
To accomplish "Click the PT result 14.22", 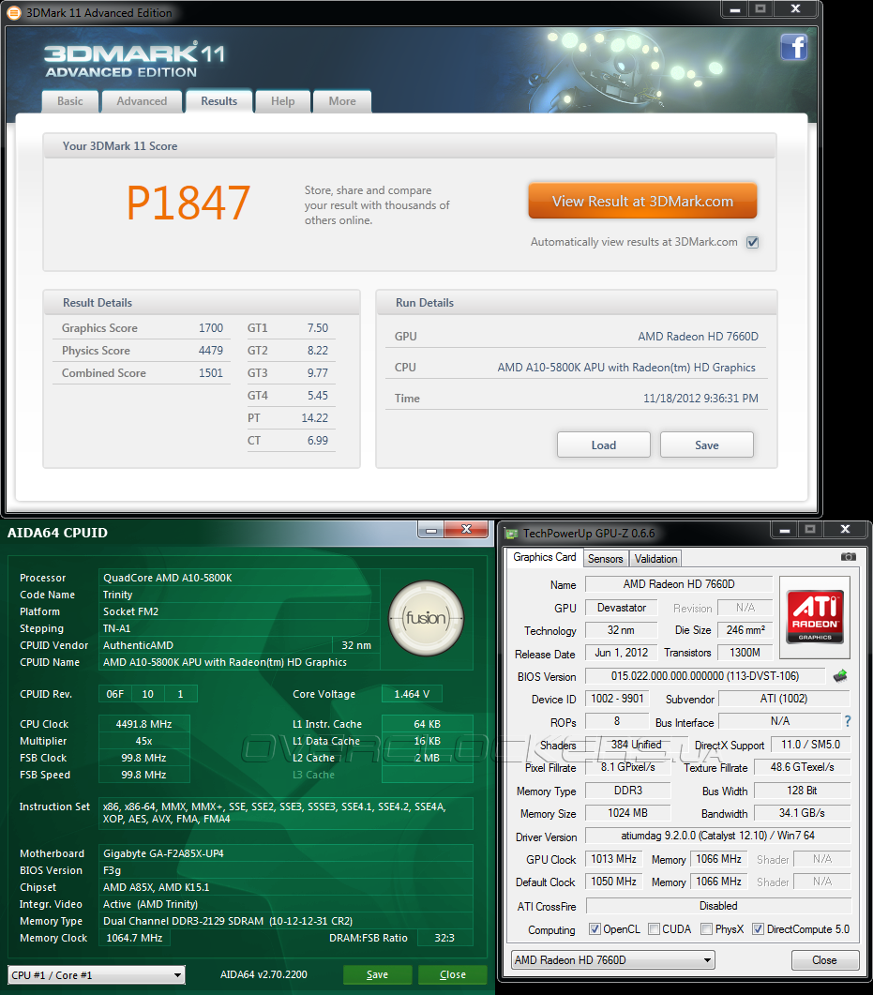I will (x=315, y=418).
